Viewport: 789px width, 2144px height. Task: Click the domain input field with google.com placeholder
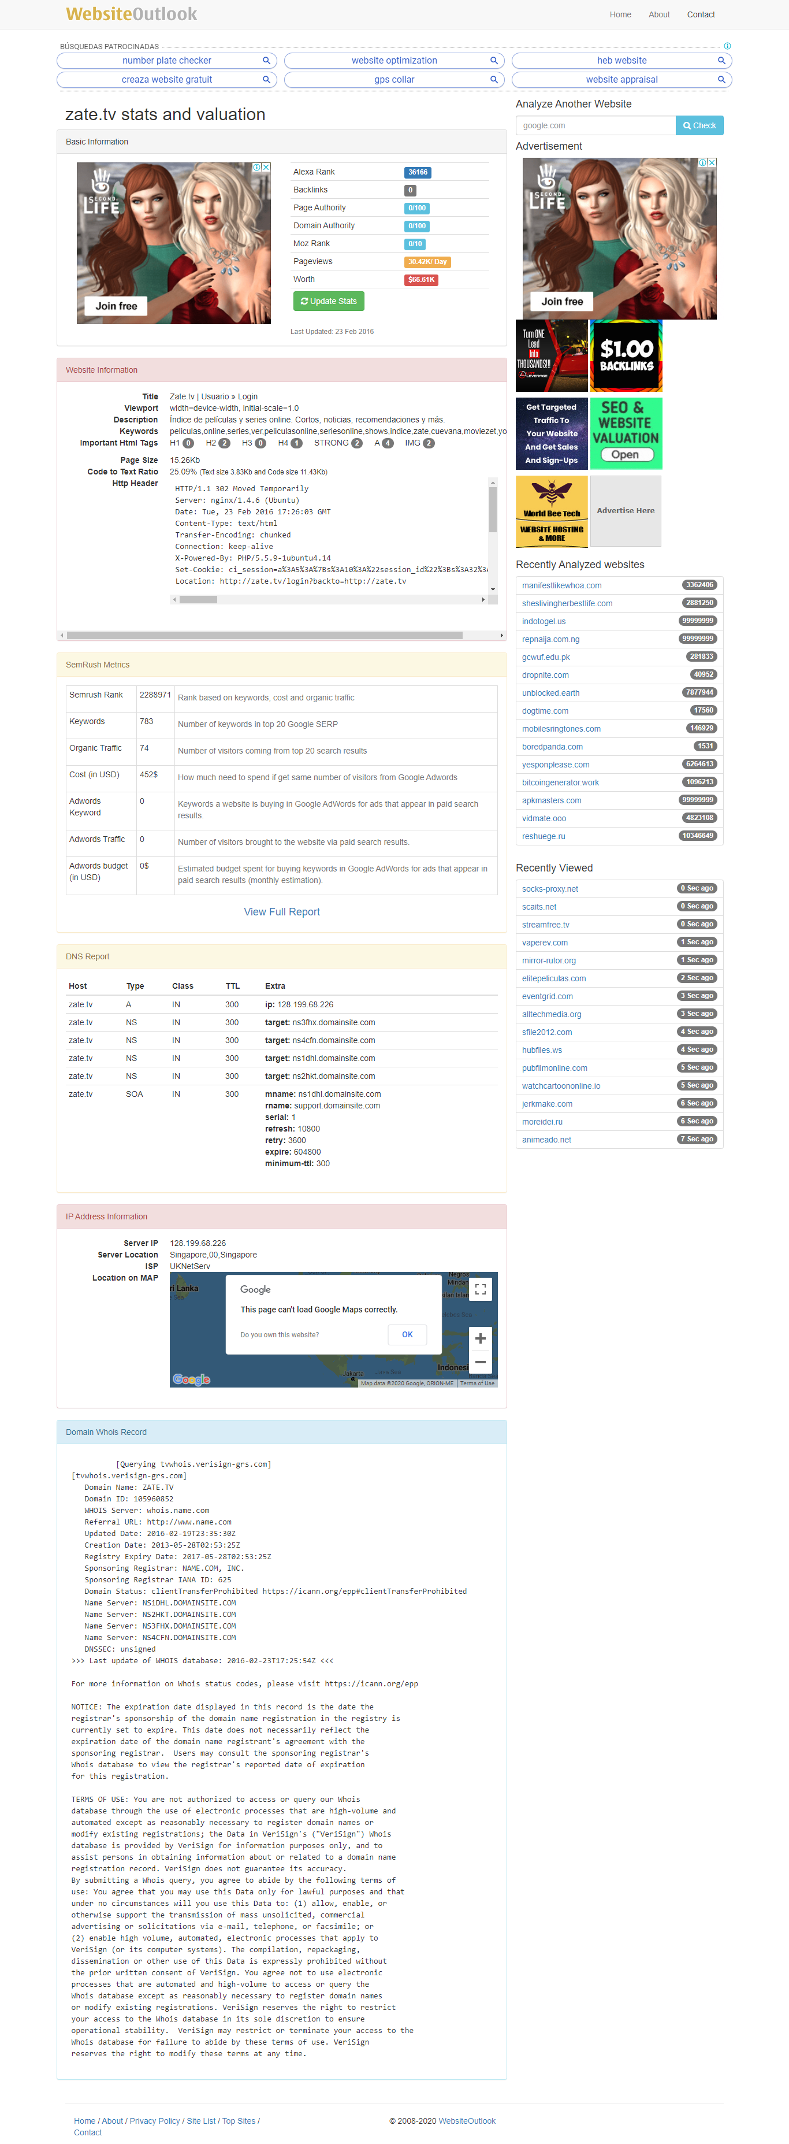coord(596,125)
